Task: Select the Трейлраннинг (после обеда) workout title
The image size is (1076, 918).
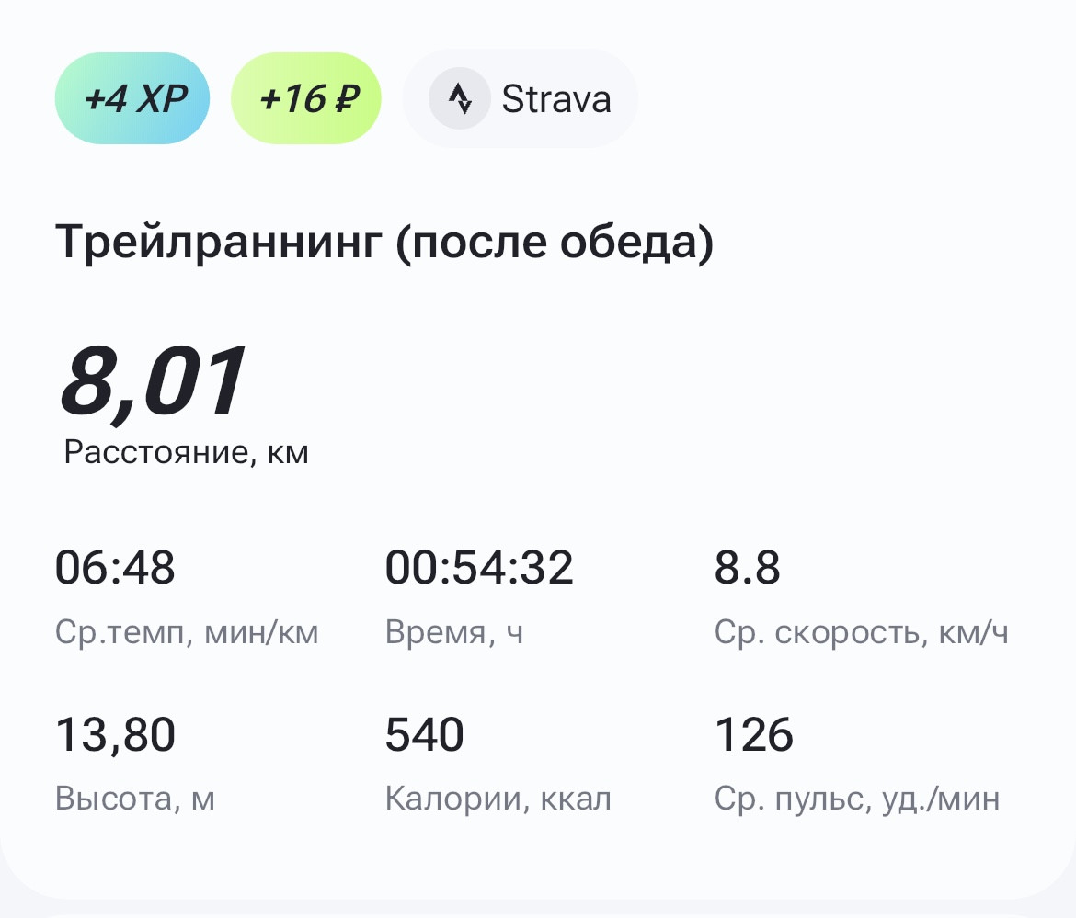Action: pos(384,242)
